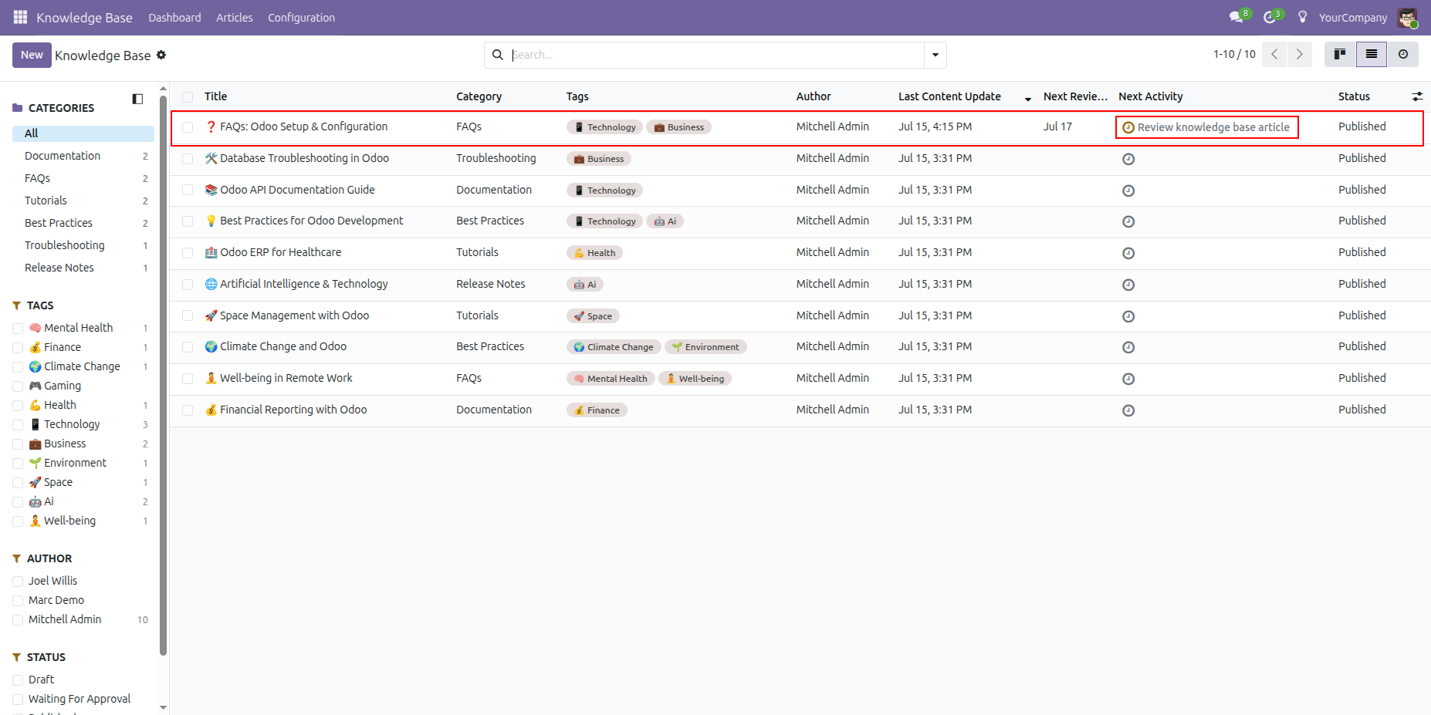Image resolution: width=1431 pixels, height=715 pixels.
Task: Filter by author Joel Willis
Action: (x=18, y=582)
